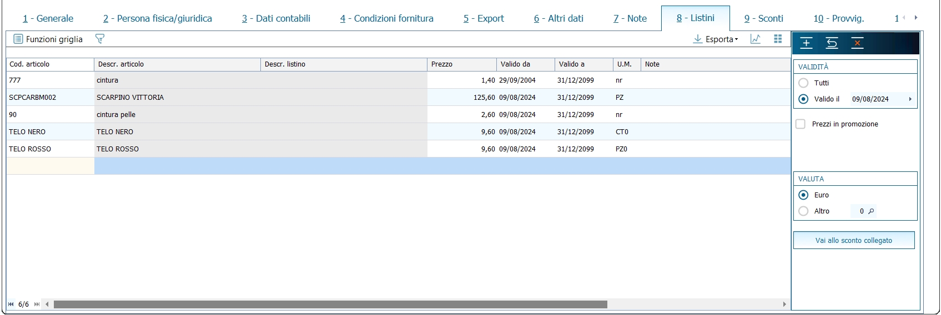Click the Altro currency search magnifier
941x315 pixels.
[x=871, y=211]
